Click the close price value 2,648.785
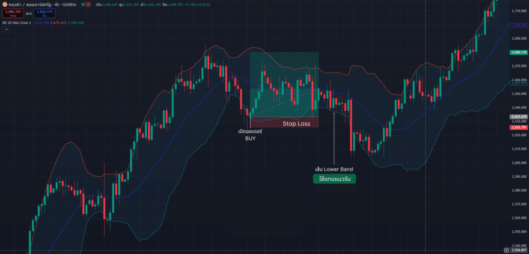Image resolution: width=529 pixels, height=254 pixels. pyautogui.click(x=175, y=5)
